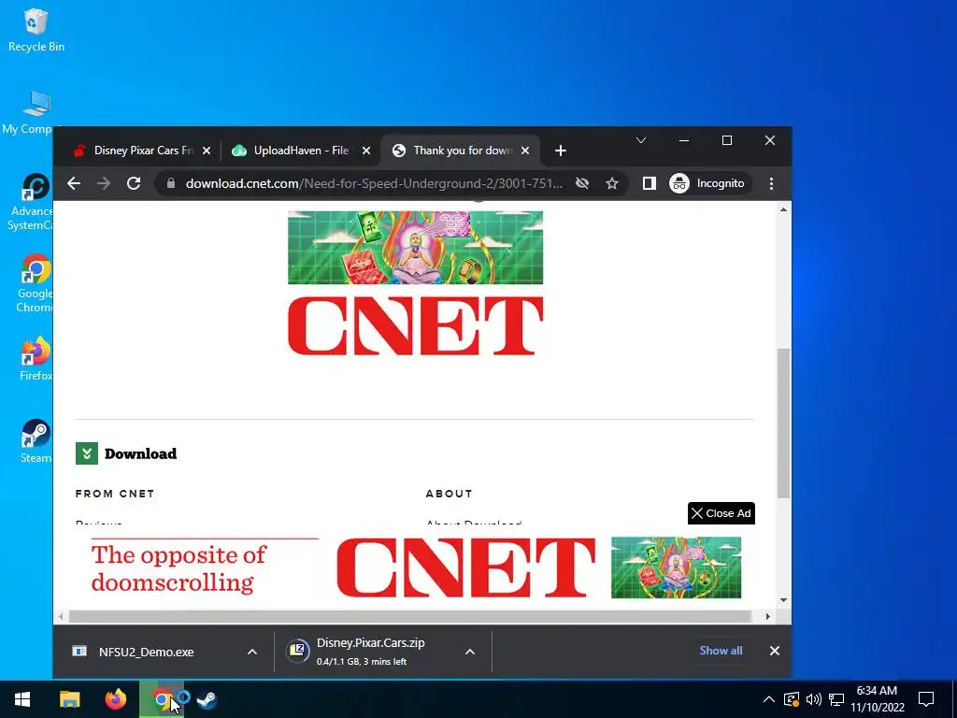The height and width of the screenshot is (718, 957).
Task: Open NFSU2_Demo.exe from downloads bar
Action: tap(147, 652)
